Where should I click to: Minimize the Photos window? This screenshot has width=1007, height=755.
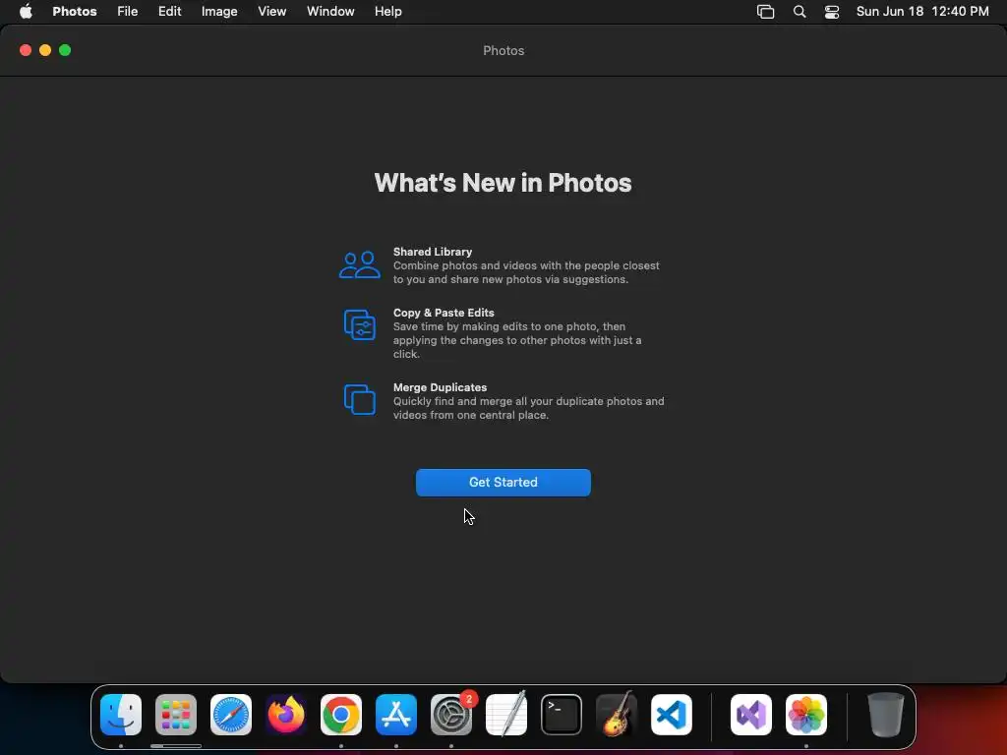pos(45,50)
